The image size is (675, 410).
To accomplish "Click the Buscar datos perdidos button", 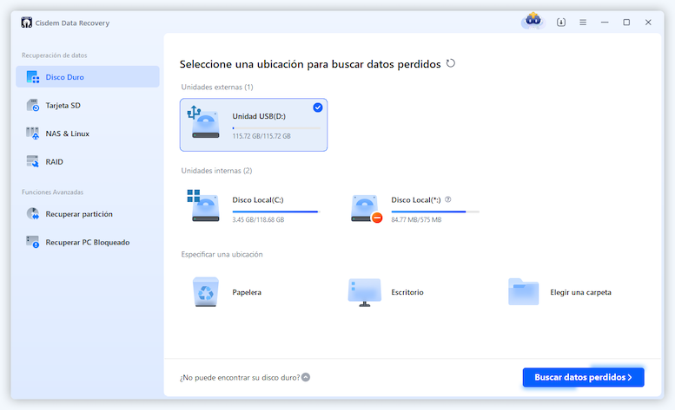I will 583,377.
